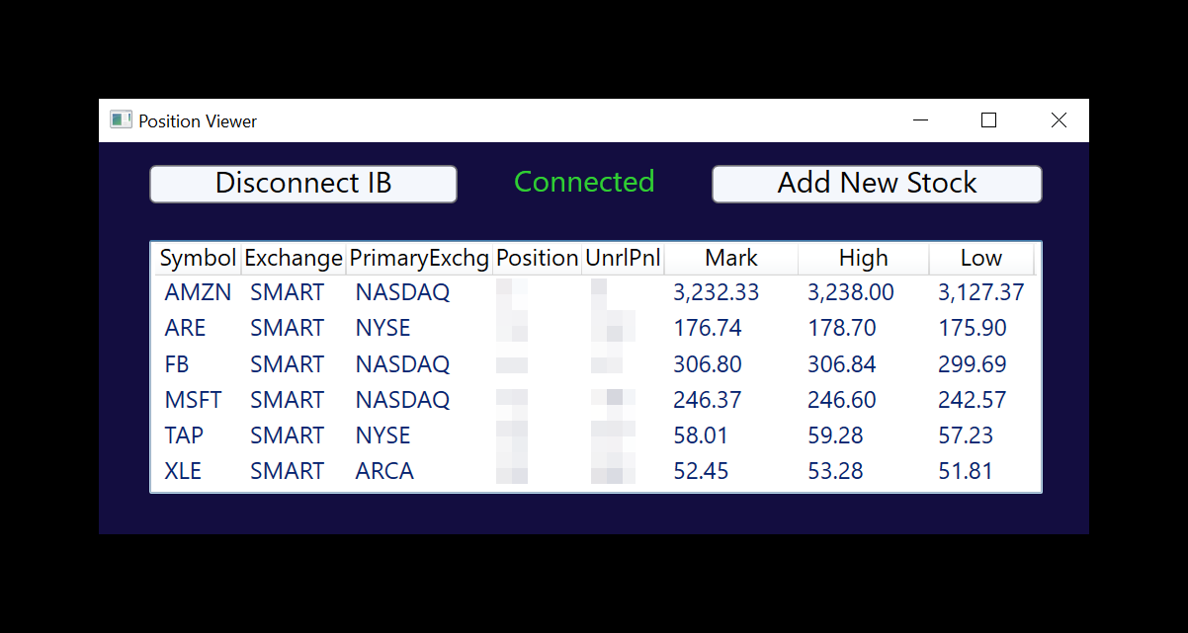Screen dimensions: 1188x633
Task: Open the Add New Stock dialog
Action: coord(877,184)
